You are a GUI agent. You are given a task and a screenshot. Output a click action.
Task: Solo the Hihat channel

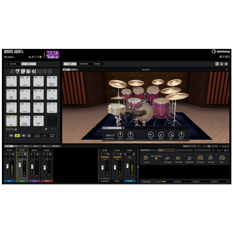pos(47,154)
